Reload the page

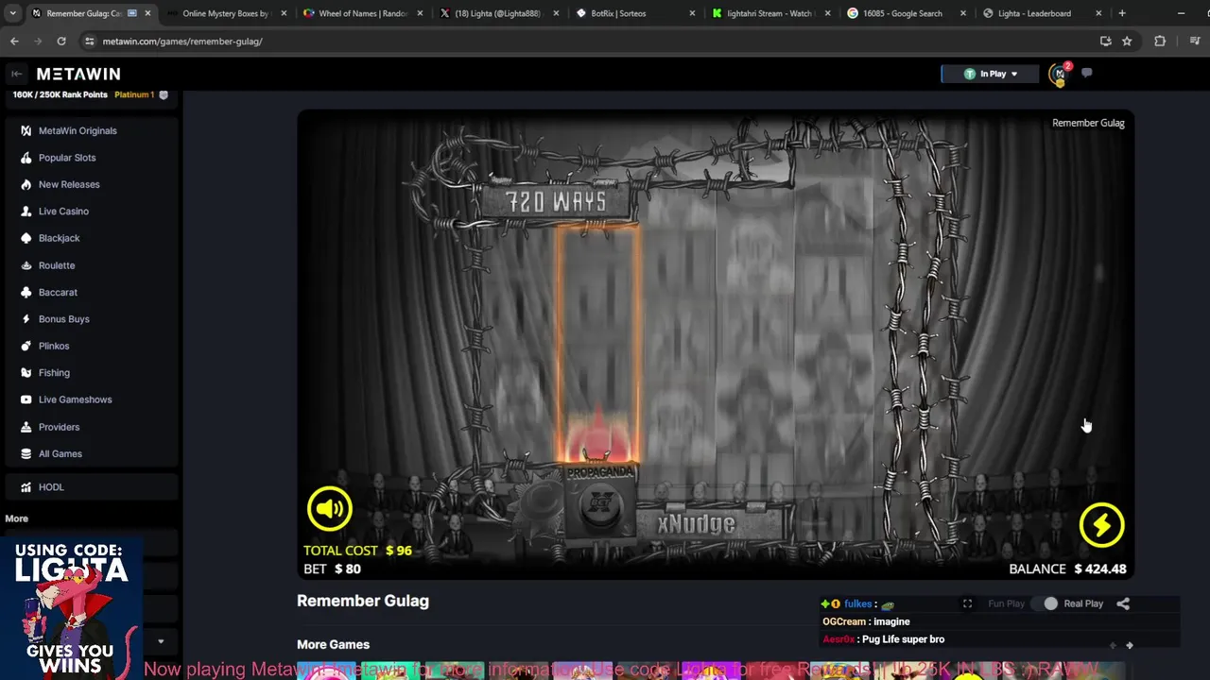click(61, 42)
